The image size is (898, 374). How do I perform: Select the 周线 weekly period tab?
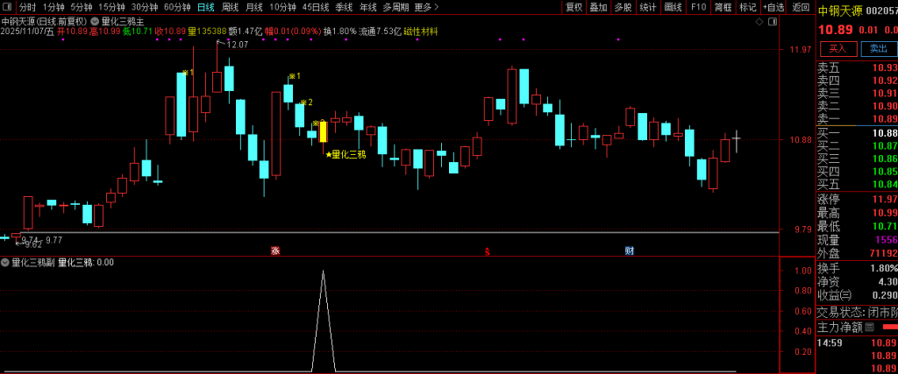click(x=230, y=7)
